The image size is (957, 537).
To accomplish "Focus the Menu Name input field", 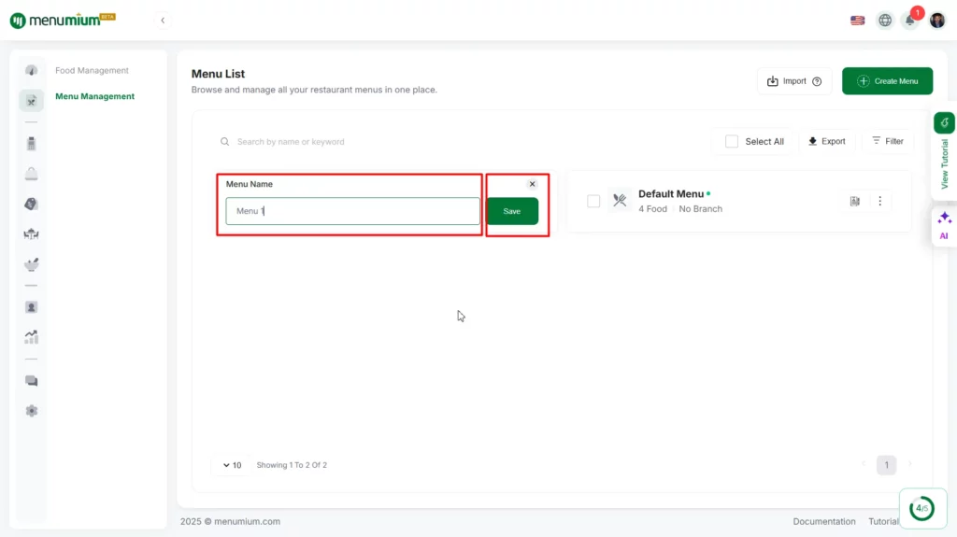I will pyautogui.click(x=352, y=211).
